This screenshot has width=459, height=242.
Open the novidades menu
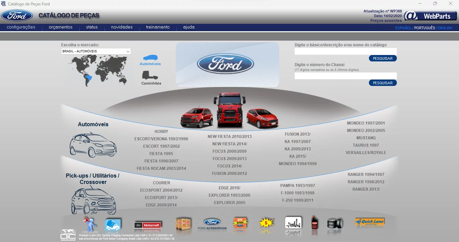click(122, 27)
